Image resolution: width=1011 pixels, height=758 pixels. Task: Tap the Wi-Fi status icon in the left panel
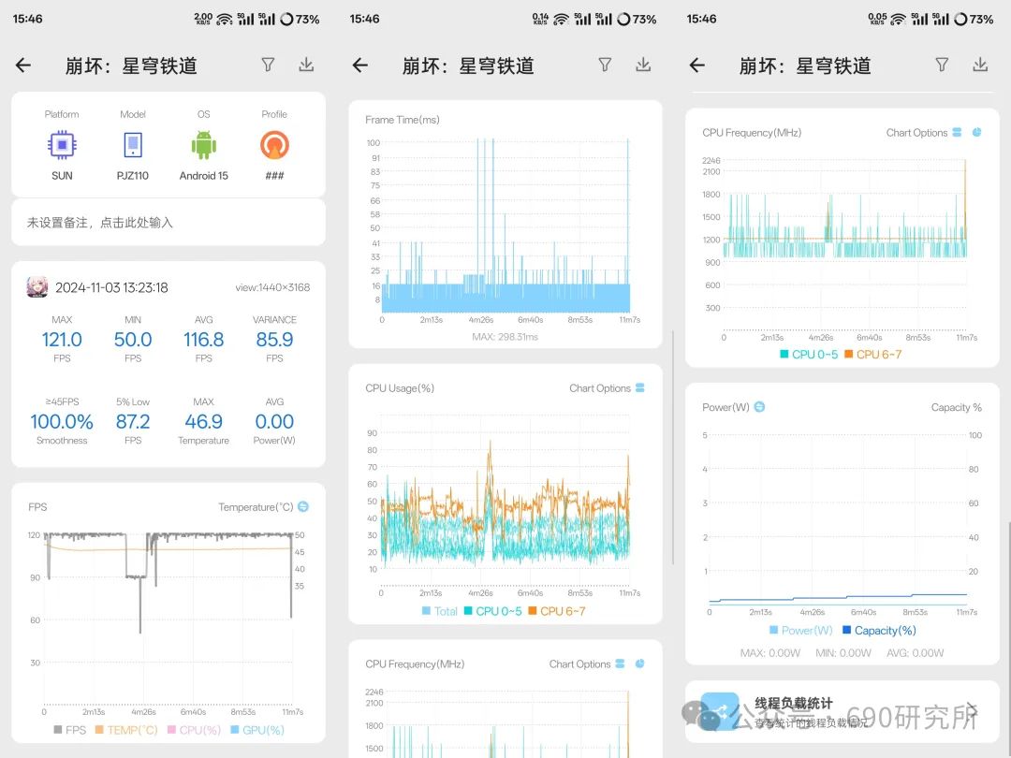(225, 20)
